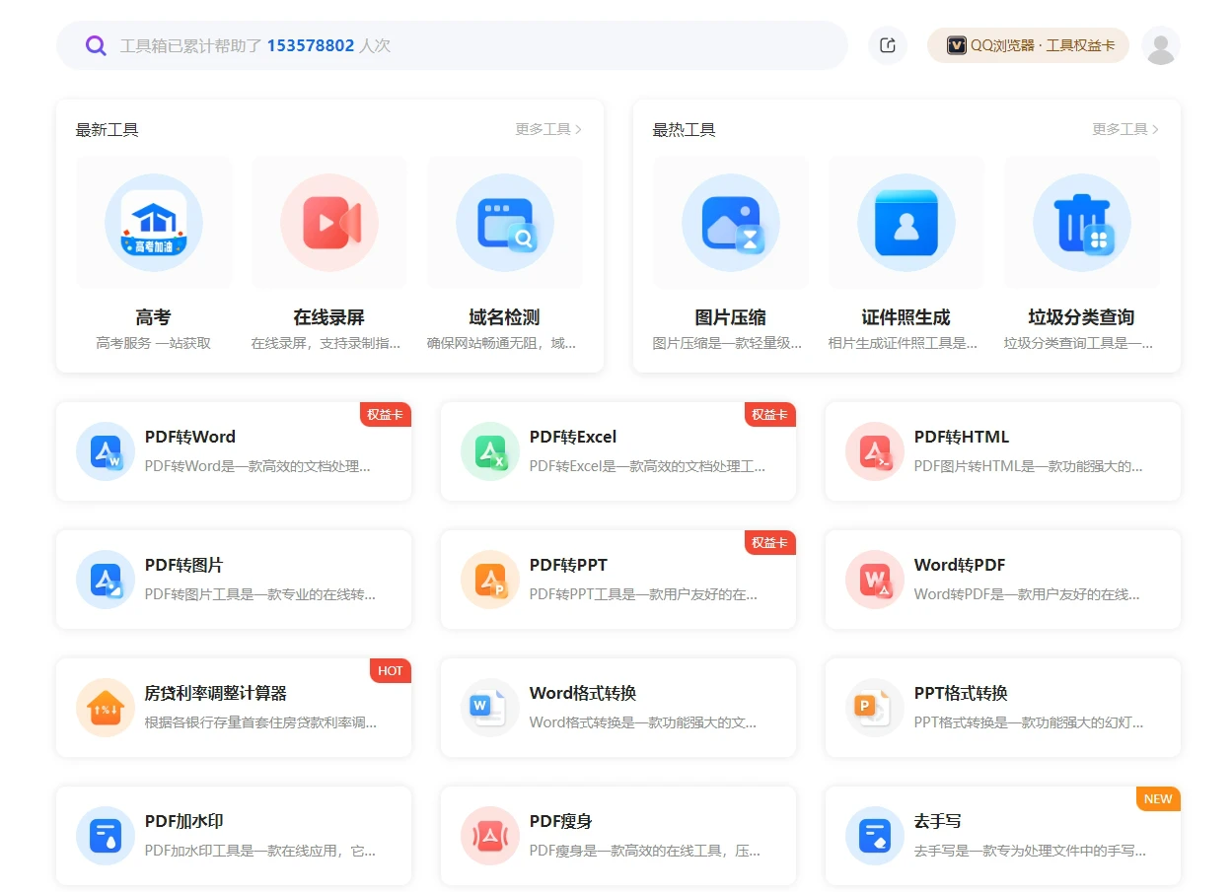
Task: Open the 房贷利率调整计算器 mortgage calculator
Action: pyautogui.click(x=105, y=708)
